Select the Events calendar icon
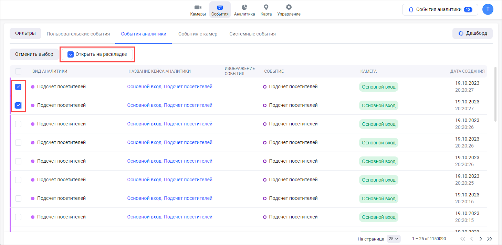The image size is (502, 245). pyautogui.click(x=220, y=7)
